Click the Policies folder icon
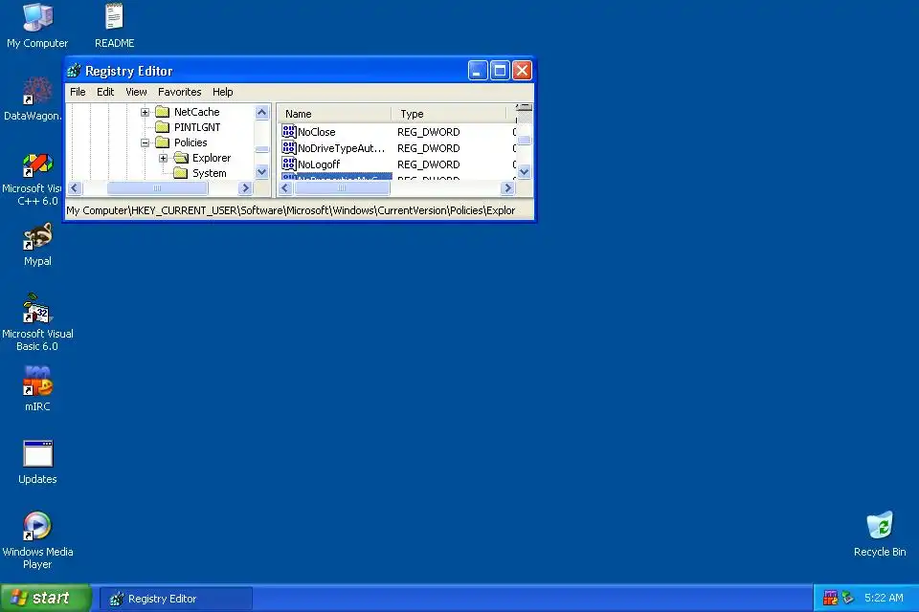 163,142
